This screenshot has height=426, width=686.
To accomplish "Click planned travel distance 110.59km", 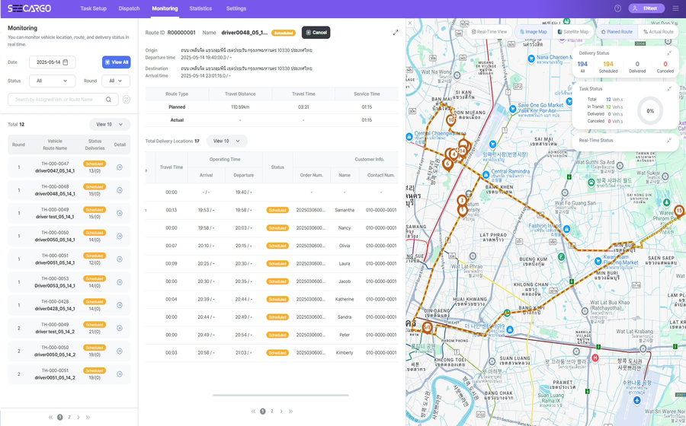I will 240,107.
